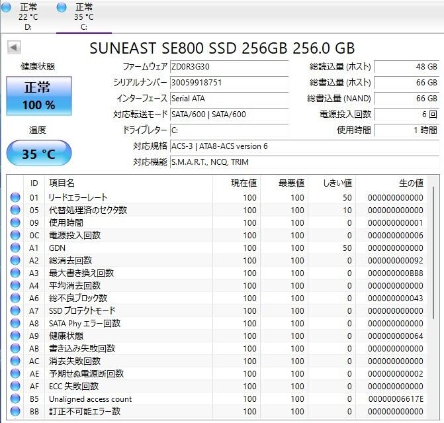Click the 総書込量 (NAND) value 66 GB
This screenshot has height=423, width=444.
point(407,99)
